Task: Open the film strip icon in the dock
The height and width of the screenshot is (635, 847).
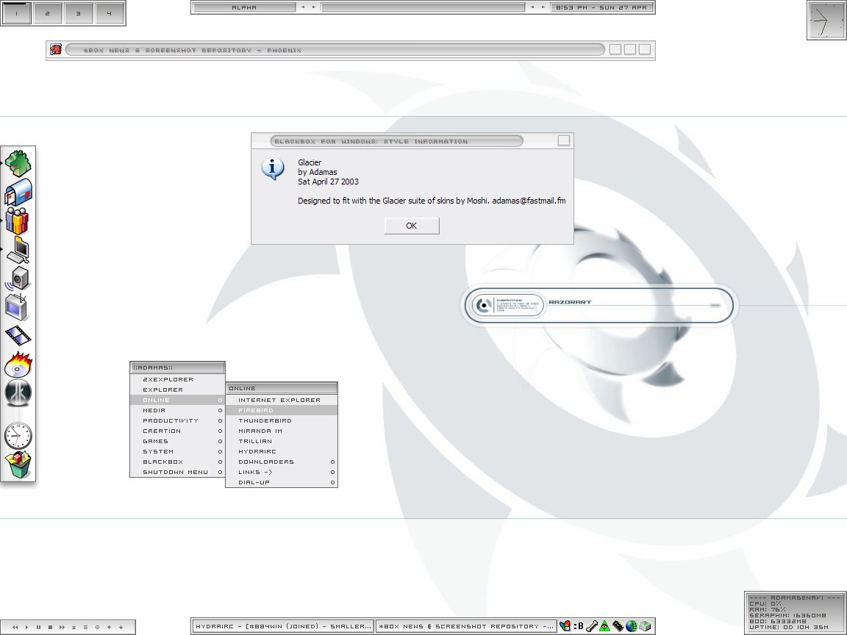Action: click(x=18, y=336)
